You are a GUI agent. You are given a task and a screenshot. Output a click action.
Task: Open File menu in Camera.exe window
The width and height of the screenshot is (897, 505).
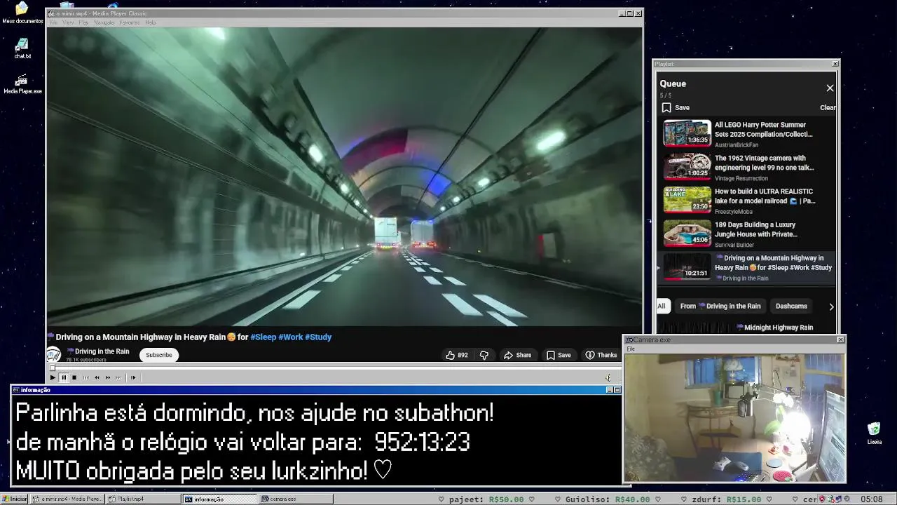tap(631, 349)
